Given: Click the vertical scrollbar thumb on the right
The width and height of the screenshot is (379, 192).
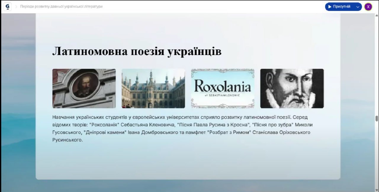Looking at the screenshot, I should [377, 118].
